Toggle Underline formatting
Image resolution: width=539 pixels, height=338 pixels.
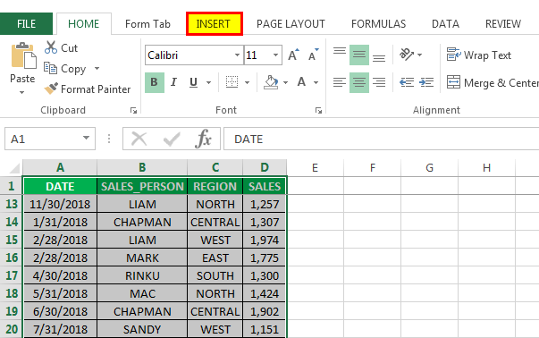(194, 82)
